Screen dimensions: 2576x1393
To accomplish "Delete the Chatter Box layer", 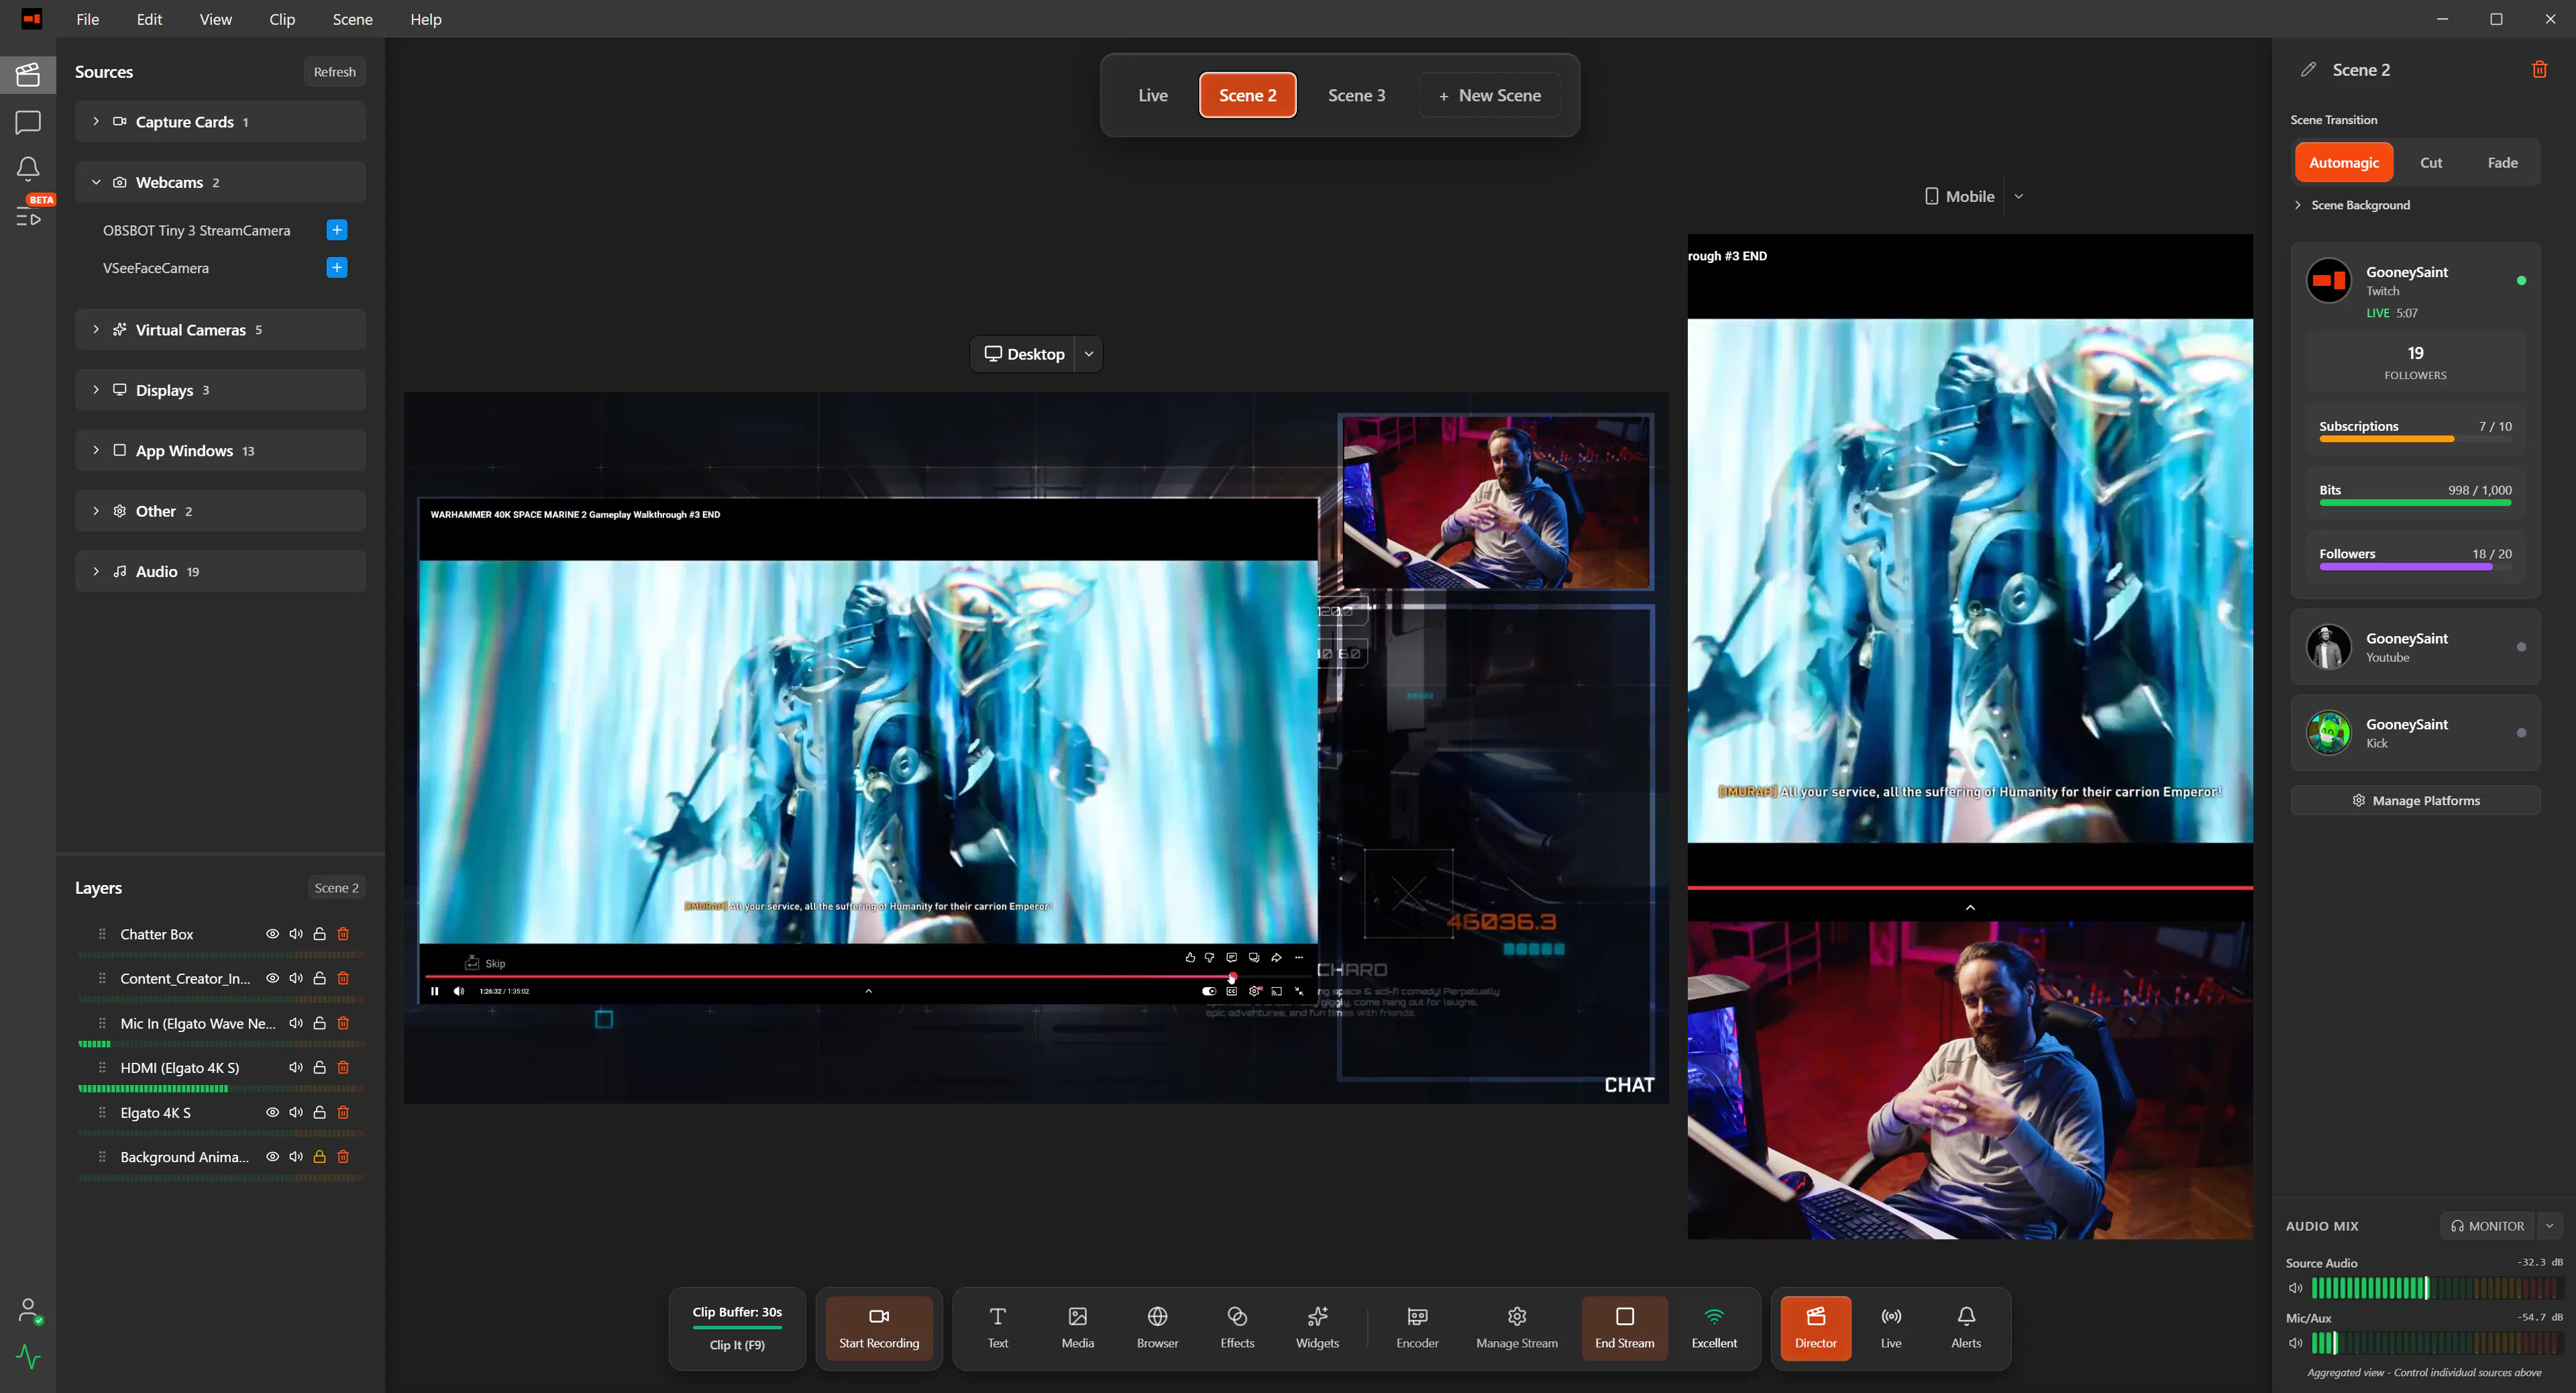I will [x=343, y=934].
